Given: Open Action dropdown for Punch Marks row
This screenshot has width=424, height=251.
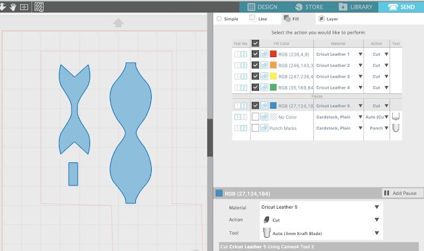Looking at the screenshot, I should point(386,128).
